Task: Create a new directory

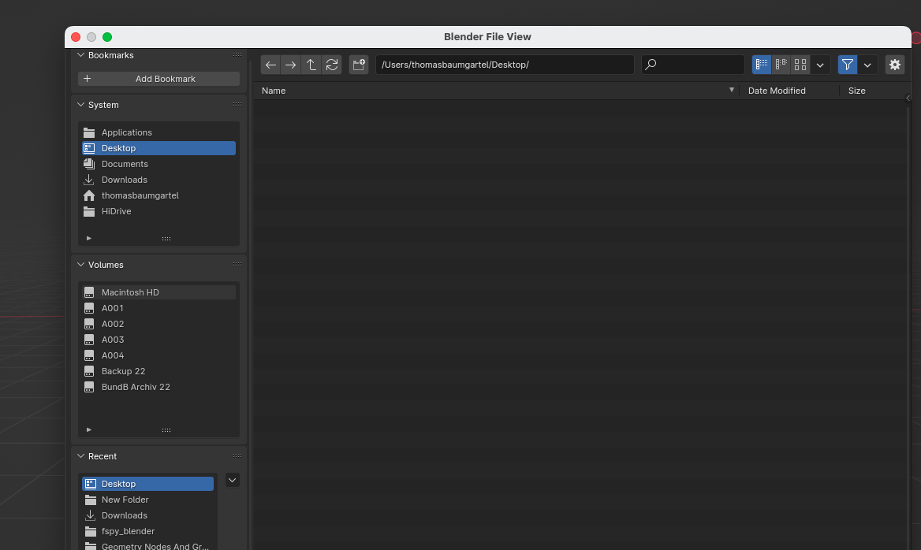Action: [x=359, y=65]
